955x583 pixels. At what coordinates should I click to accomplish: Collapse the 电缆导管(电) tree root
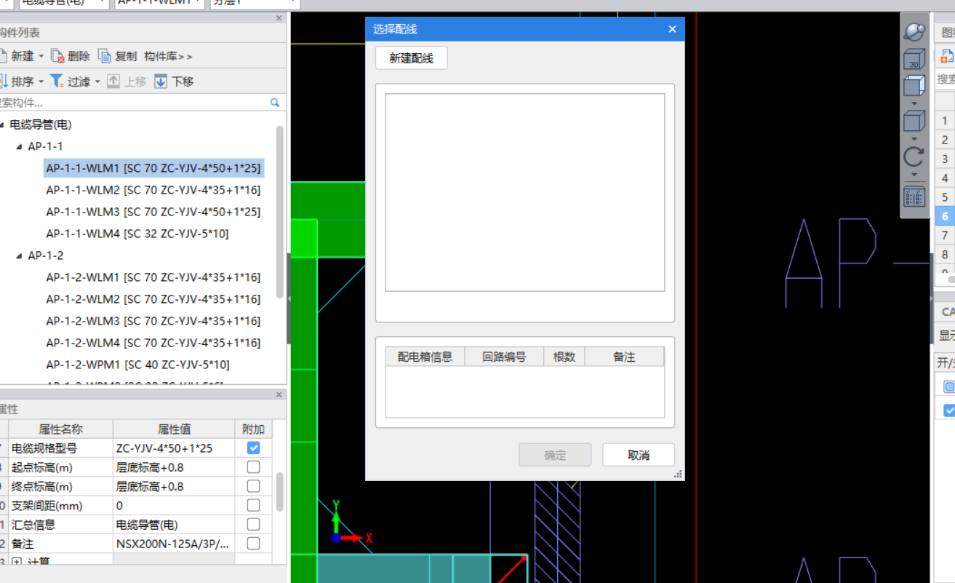(2, 124)
